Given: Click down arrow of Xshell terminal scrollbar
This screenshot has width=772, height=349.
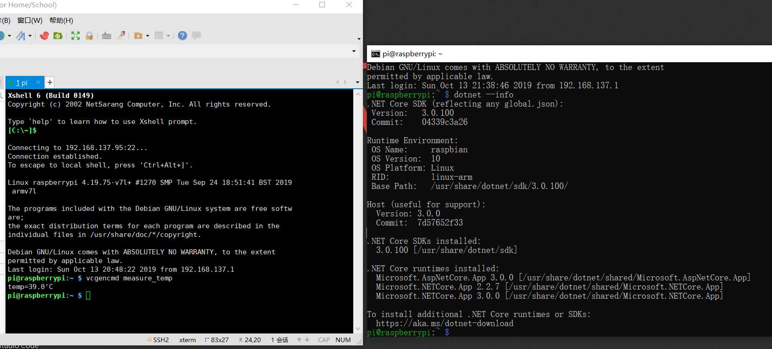Looking at the screenshot, I should click(358, 329).
